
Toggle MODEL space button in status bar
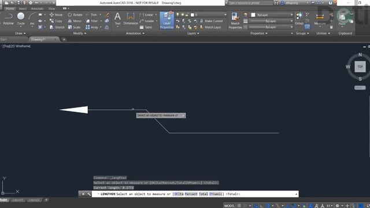click(x=230, y=206)
